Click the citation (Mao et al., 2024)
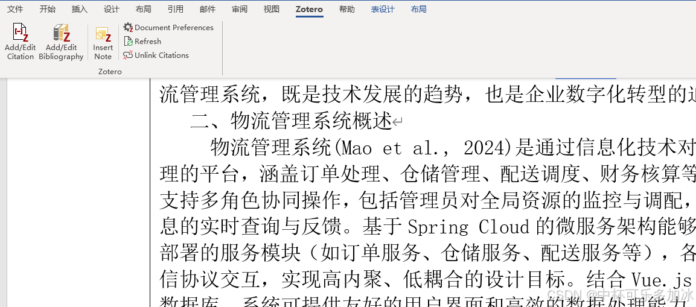 [x=424, y=148]
